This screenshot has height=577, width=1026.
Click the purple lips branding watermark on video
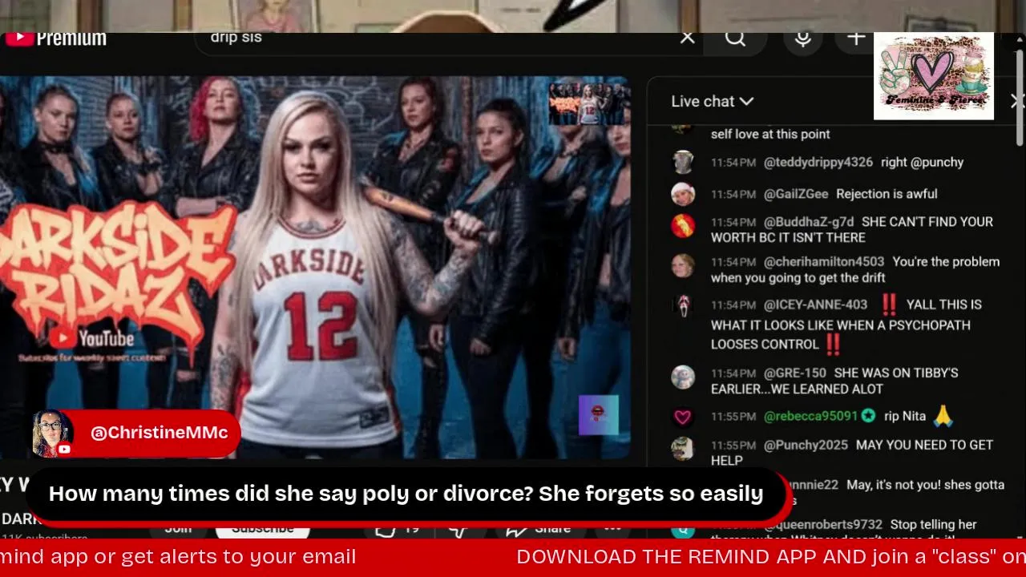click(599, 415)
